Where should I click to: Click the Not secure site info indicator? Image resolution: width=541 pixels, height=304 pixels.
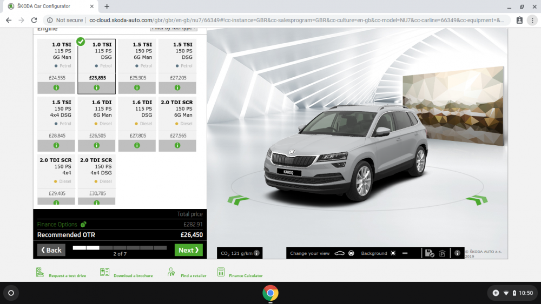(65, 21)
